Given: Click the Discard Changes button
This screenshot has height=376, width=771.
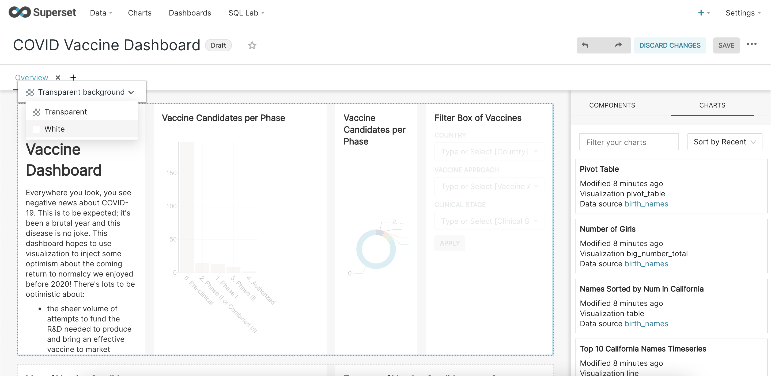Looking at the screenshot, I should (670, 45).
